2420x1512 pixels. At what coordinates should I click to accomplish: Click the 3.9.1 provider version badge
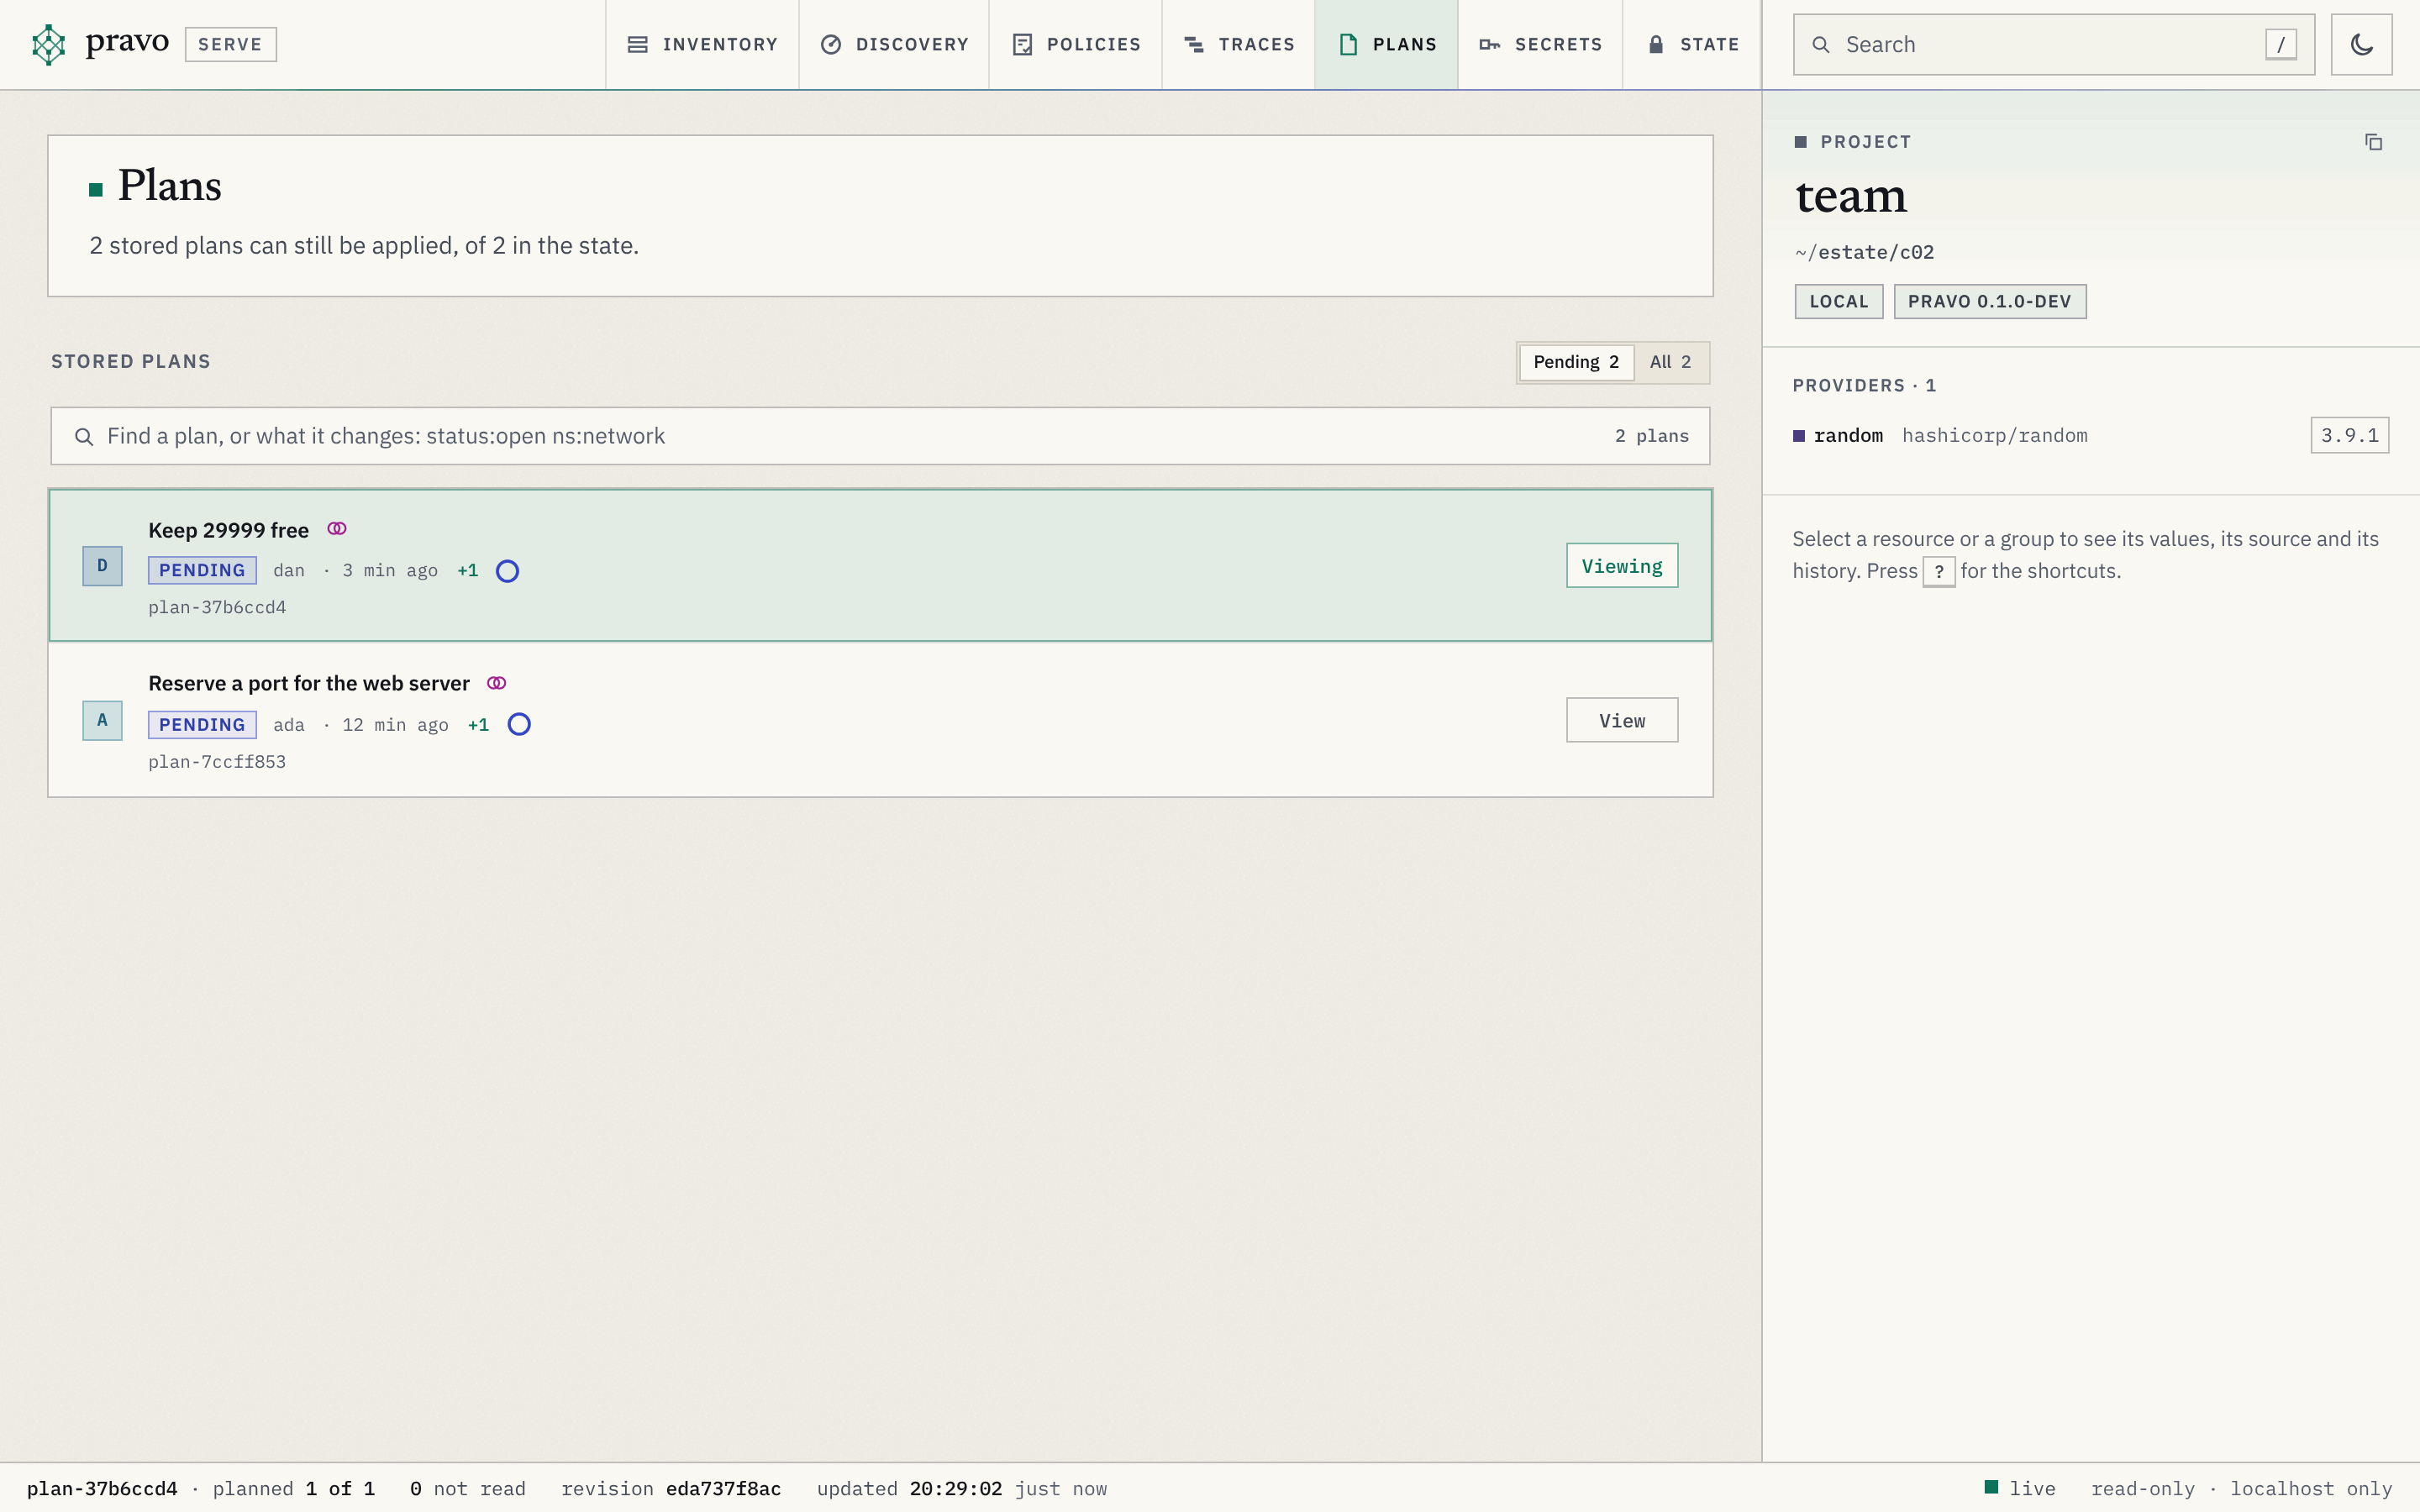tap(2349, 436)
